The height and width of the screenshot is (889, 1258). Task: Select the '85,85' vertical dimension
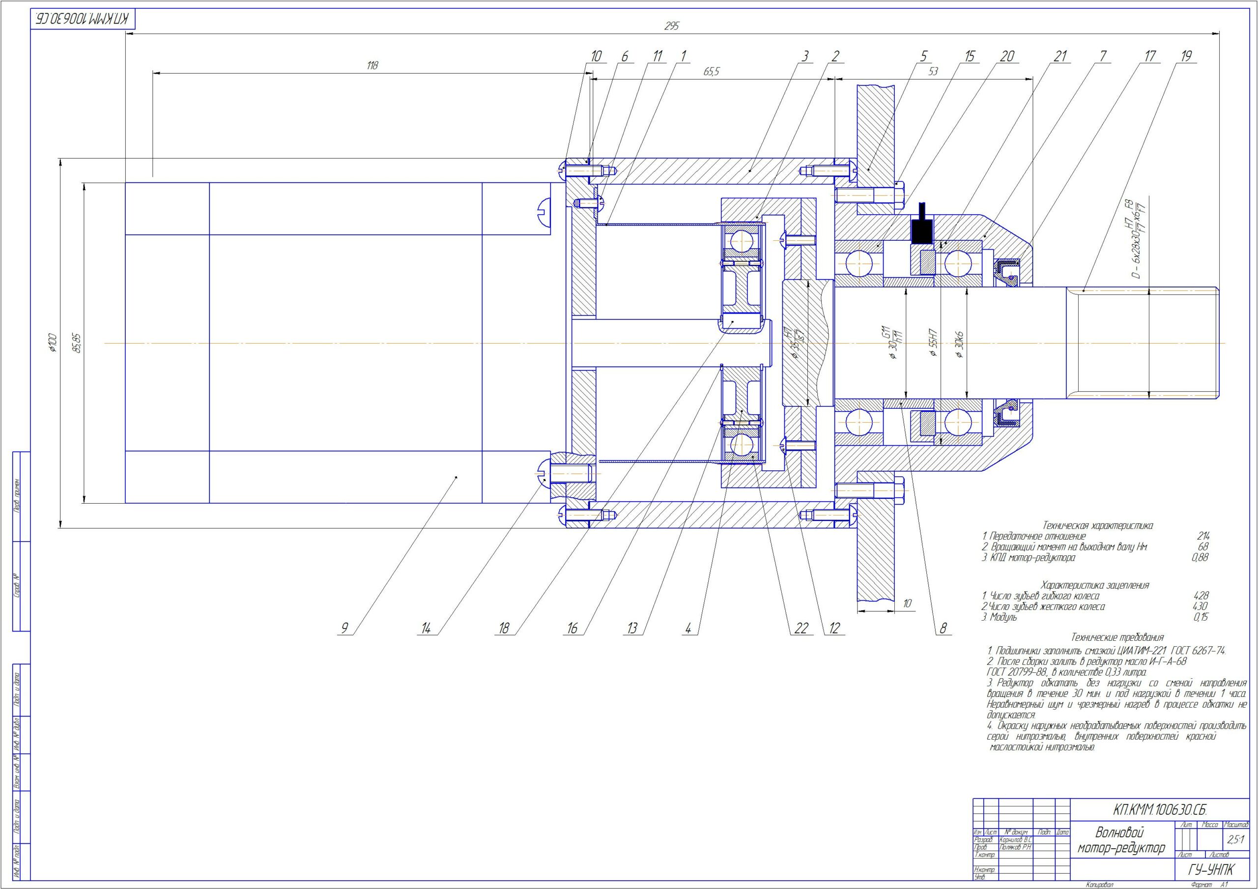pos(77,342)
